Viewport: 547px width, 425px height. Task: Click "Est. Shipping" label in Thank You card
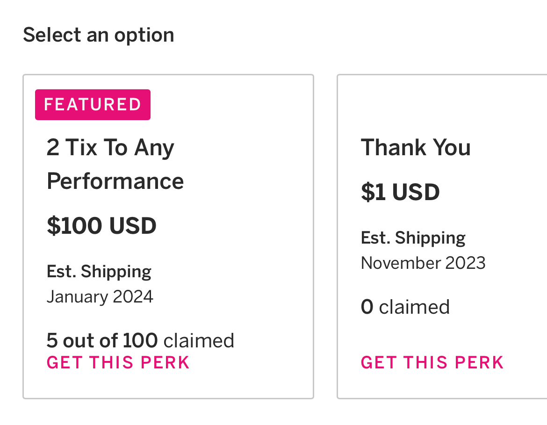pyautogui.click(x=413, y=238)
